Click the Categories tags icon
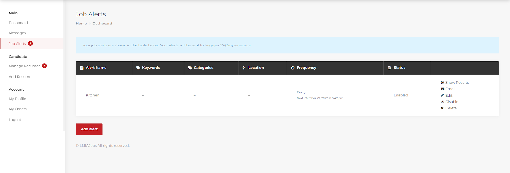The width and height of the screenshot is (510, 173). click(x=190, y=68)
